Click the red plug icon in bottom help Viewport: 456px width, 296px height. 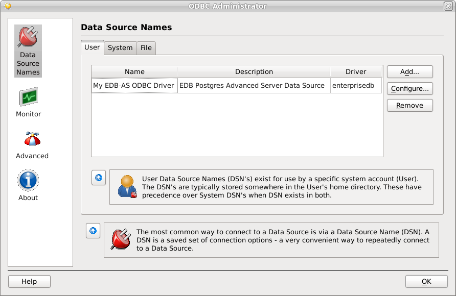point(121,240)
